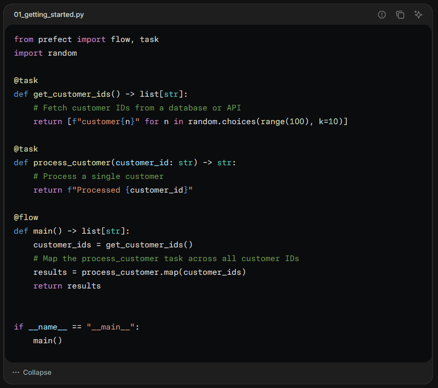Click the AI sparkle icon in the code header
The width and height of the screenshot is (438, 388).
(x=418, y=15)
